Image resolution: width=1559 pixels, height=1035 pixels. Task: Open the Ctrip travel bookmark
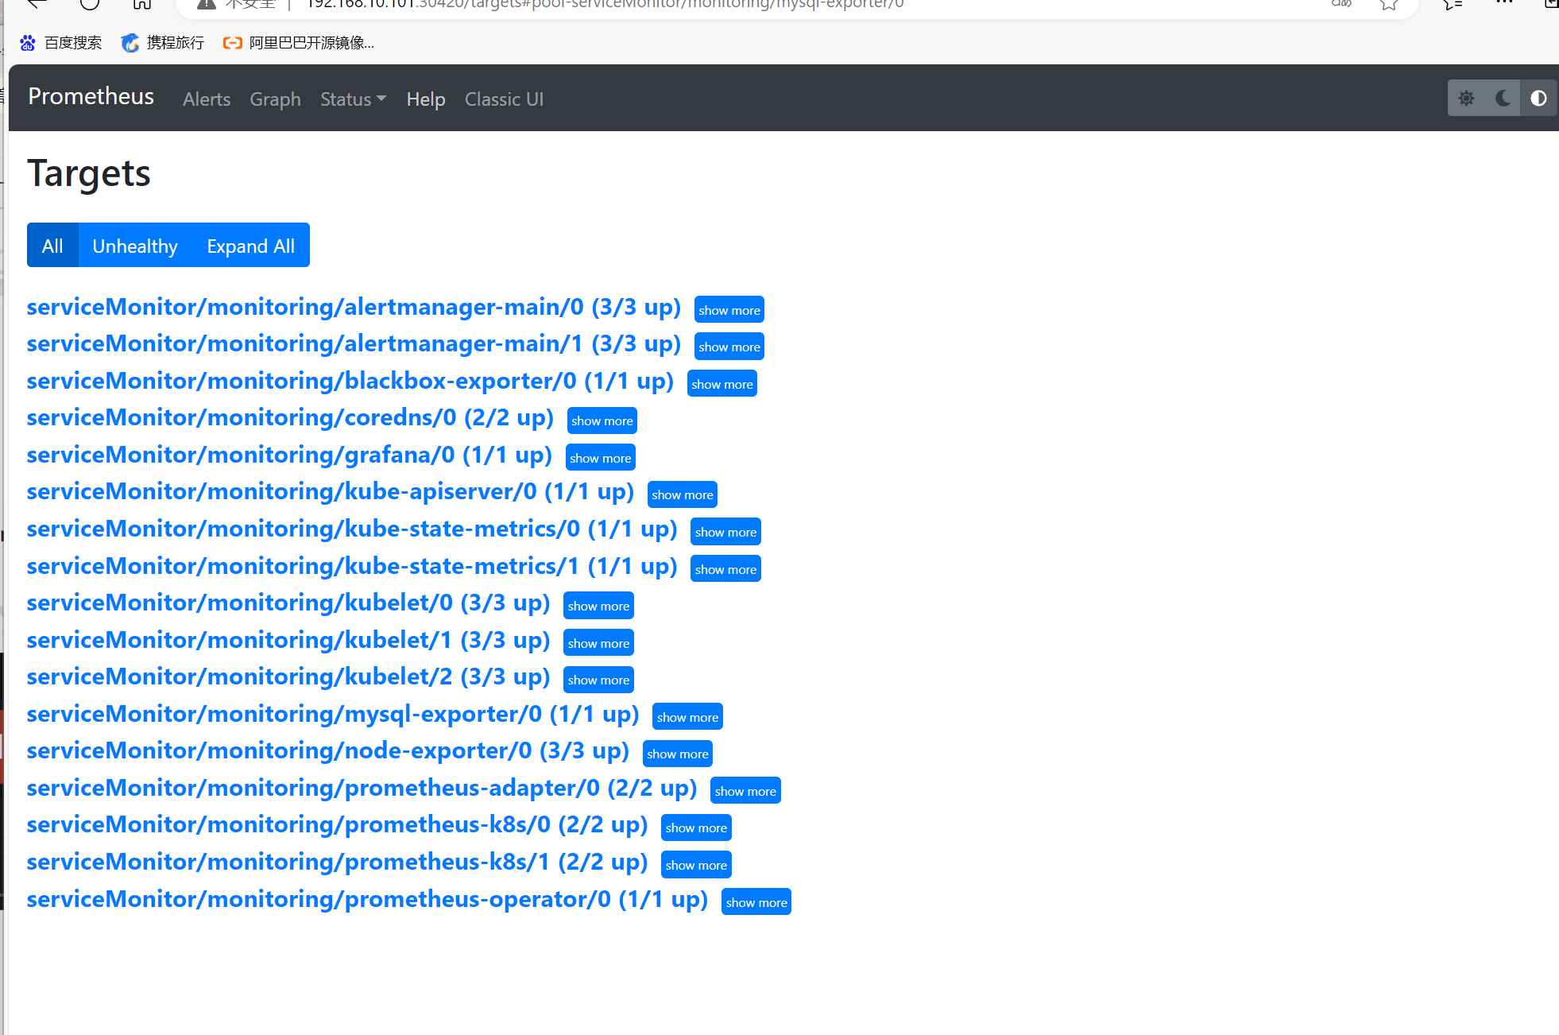[x=163, y=43]
